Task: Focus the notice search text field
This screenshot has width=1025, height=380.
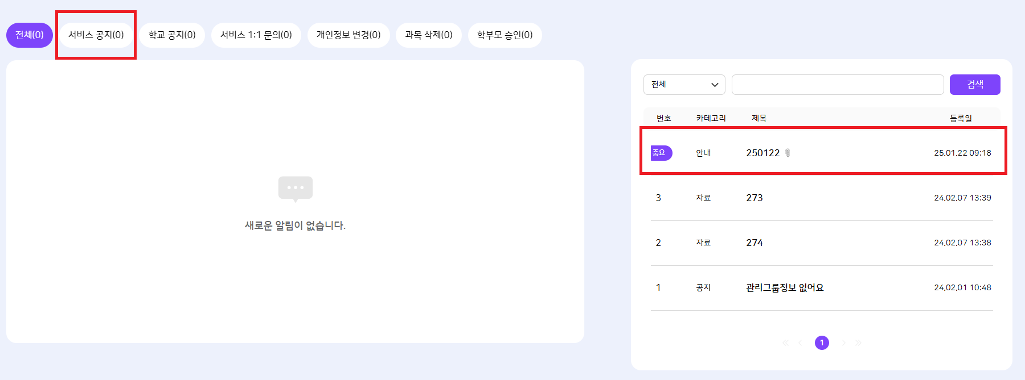Action: [x=838, y=85]
